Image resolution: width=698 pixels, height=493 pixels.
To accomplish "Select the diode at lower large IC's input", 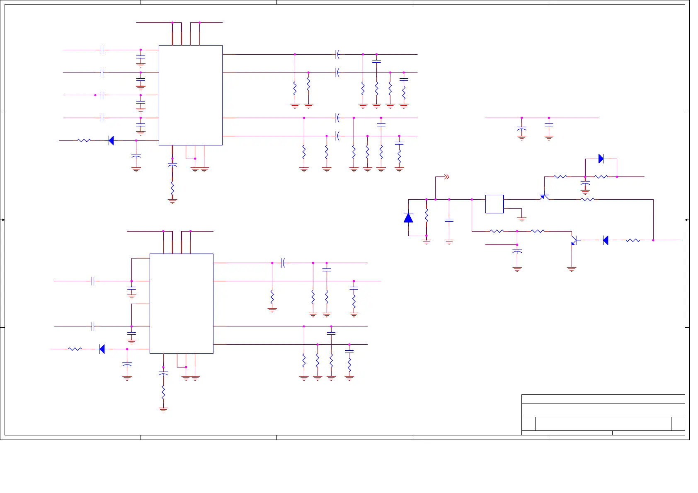I will tap(102, 349).
